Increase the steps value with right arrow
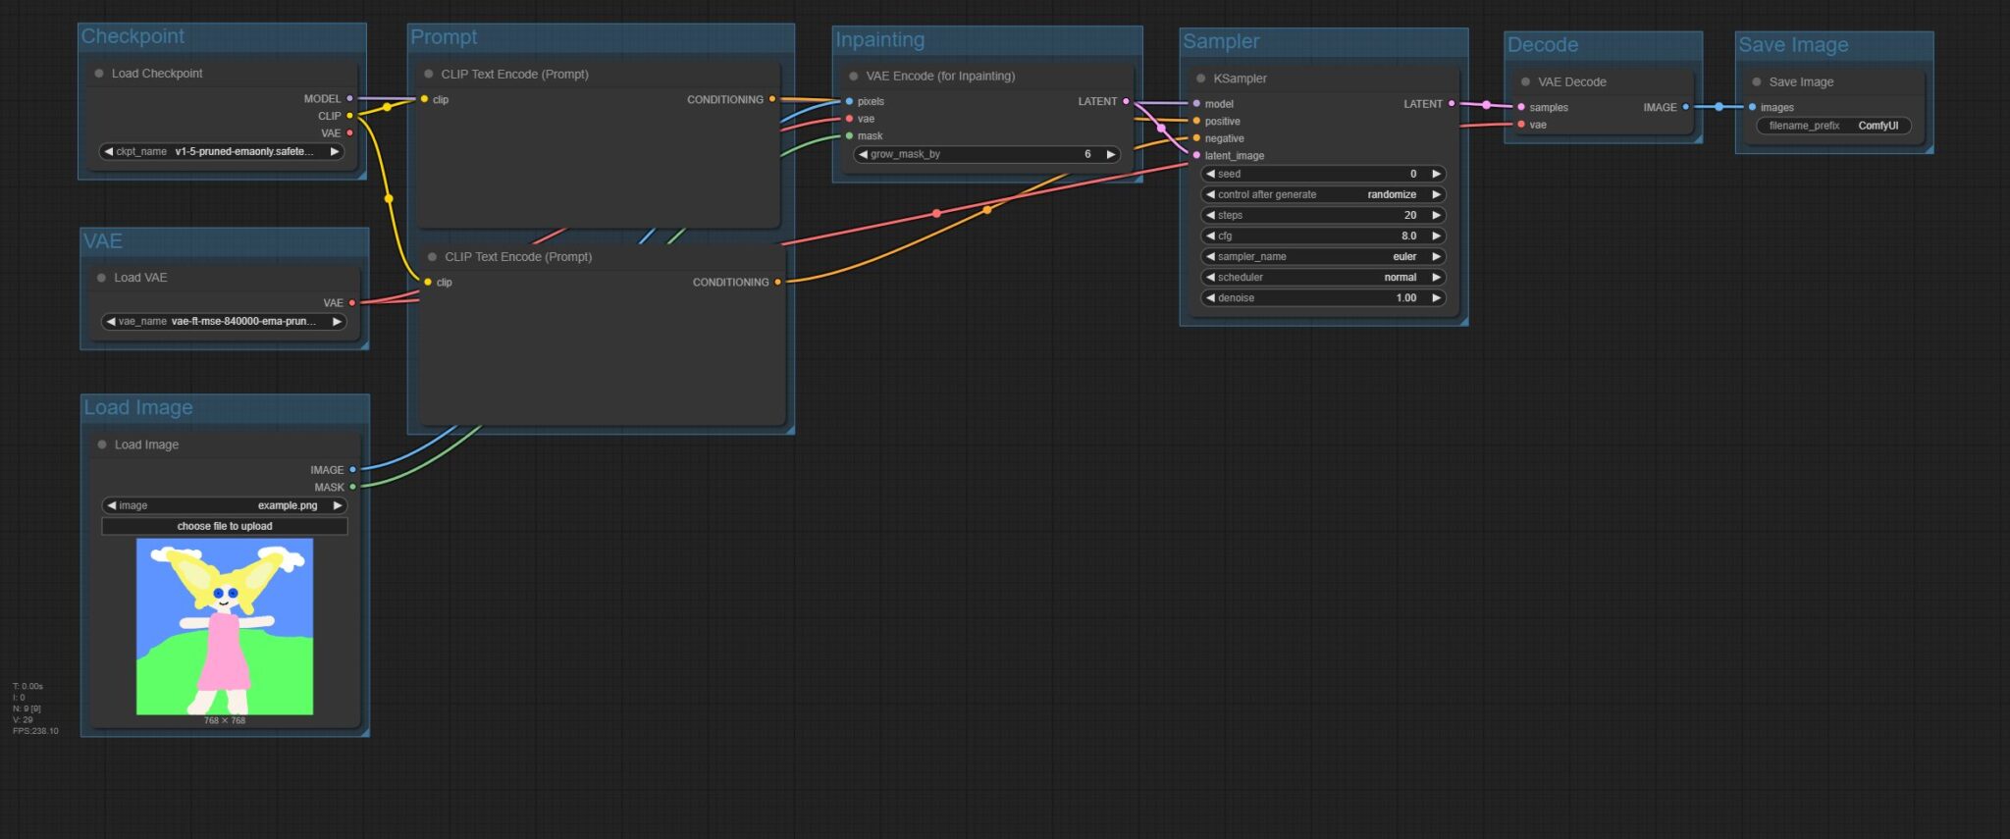Screen dimensions: 2010x839 point(1436,216)
